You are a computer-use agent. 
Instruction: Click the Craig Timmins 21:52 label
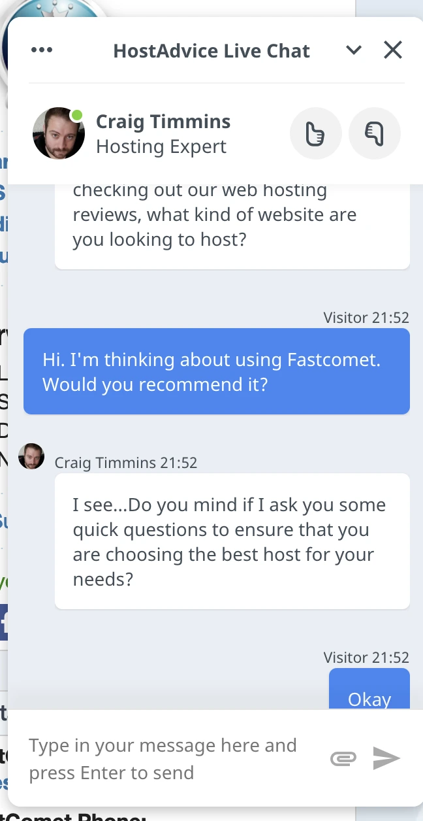click(x=126, y=462)
